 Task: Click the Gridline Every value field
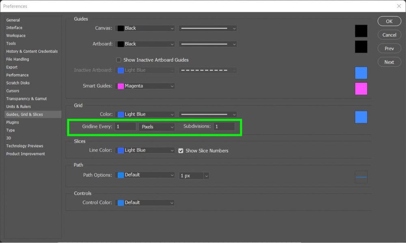click(x=125, y=127)
